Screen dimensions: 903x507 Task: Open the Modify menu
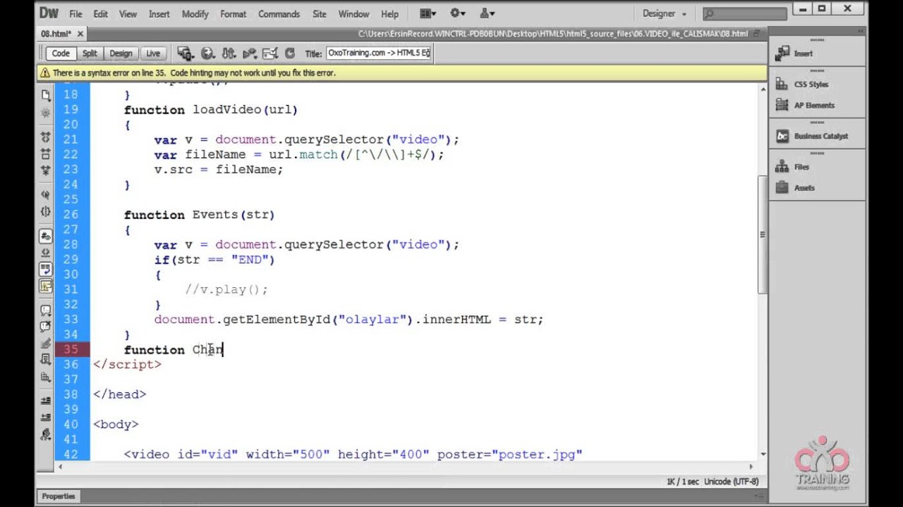(195, 14)
